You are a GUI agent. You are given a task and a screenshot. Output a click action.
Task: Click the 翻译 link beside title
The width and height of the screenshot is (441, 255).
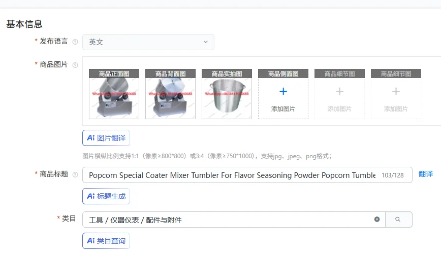[426, 174]
